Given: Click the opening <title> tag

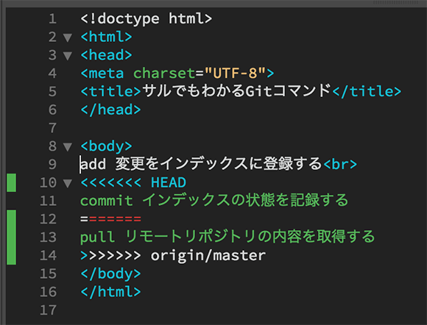Looking at the screenshot, I should click(x=110, y=92).
